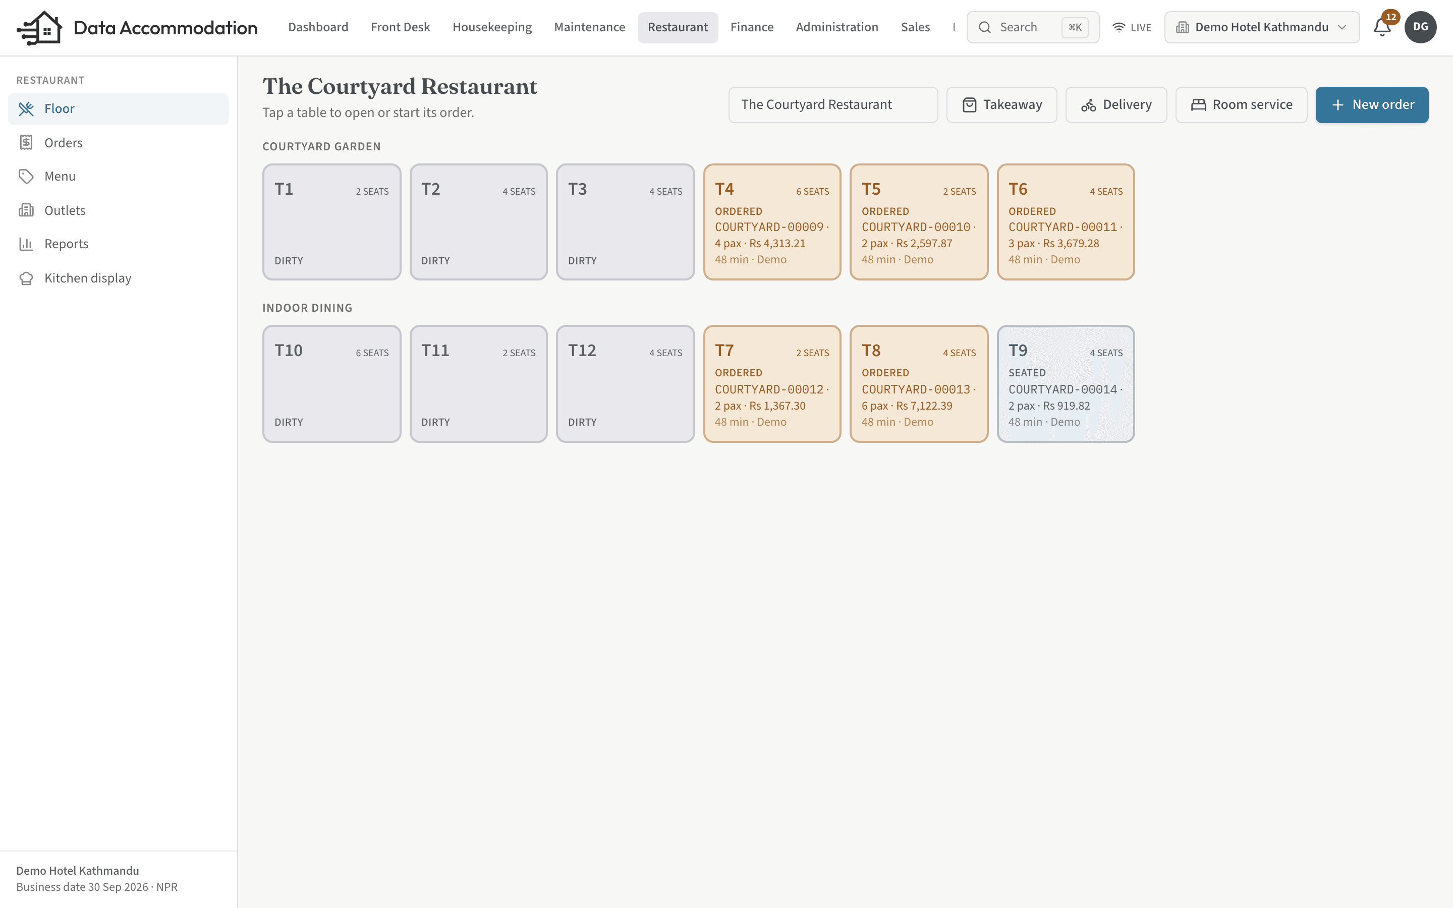Click the plus icon on New order
The width and height of the screenshot is (1453, 908).
pyautogui.click(x=1338, y=105)
